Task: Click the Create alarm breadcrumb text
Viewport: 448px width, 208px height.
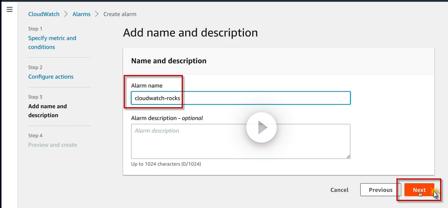Action: 120,14
